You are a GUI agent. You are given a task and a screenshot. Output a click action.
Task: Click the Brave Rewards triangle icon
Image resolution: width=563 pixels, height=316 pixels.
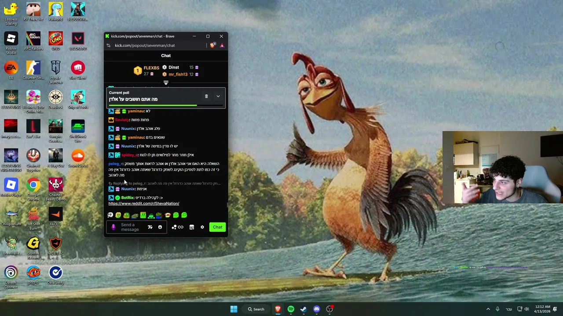222,45
